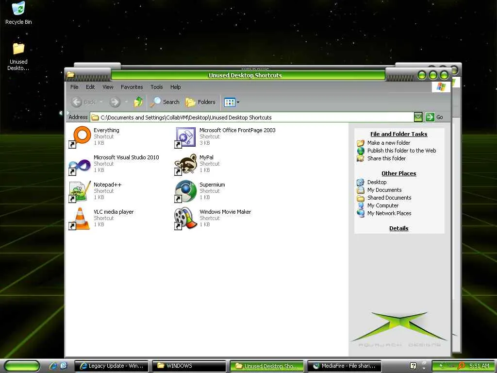Open the Forward history dropdown arrow
This screenshot has width=497, height=373.
tap(126, 102)
